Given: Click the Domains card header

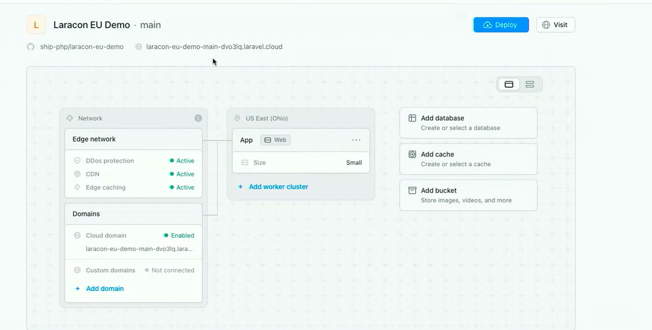Looking at the screenshot, I should click(x=133, y=214).
